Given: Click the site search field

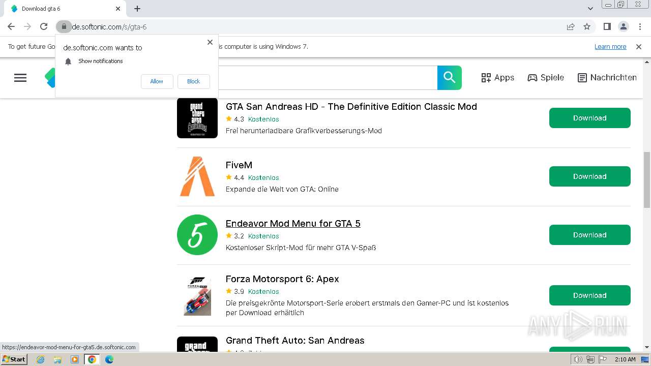Looking at the screenshot, I should pos(328,78).
